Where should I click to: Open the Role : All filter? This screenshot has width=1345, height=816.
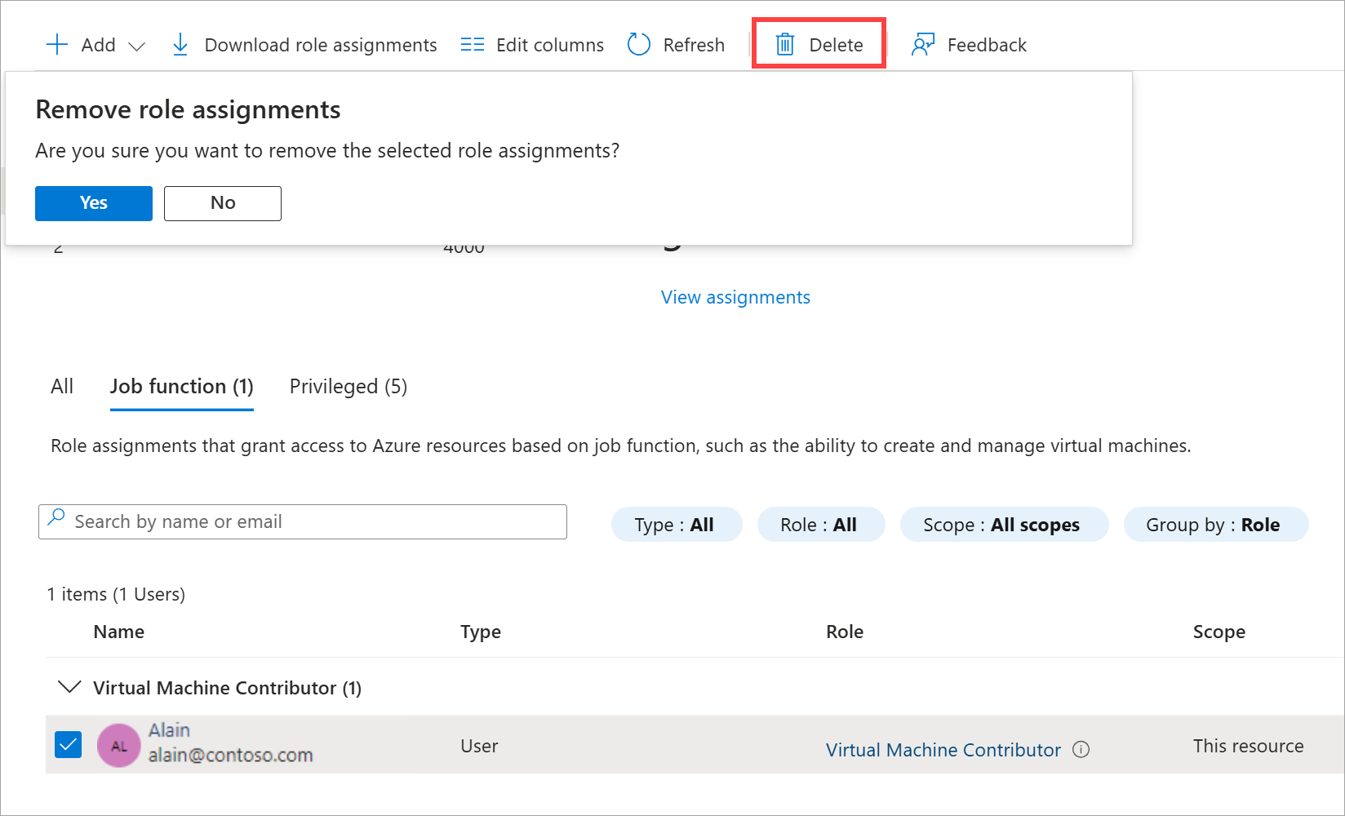pyautogui.click(x=821, y=525)
